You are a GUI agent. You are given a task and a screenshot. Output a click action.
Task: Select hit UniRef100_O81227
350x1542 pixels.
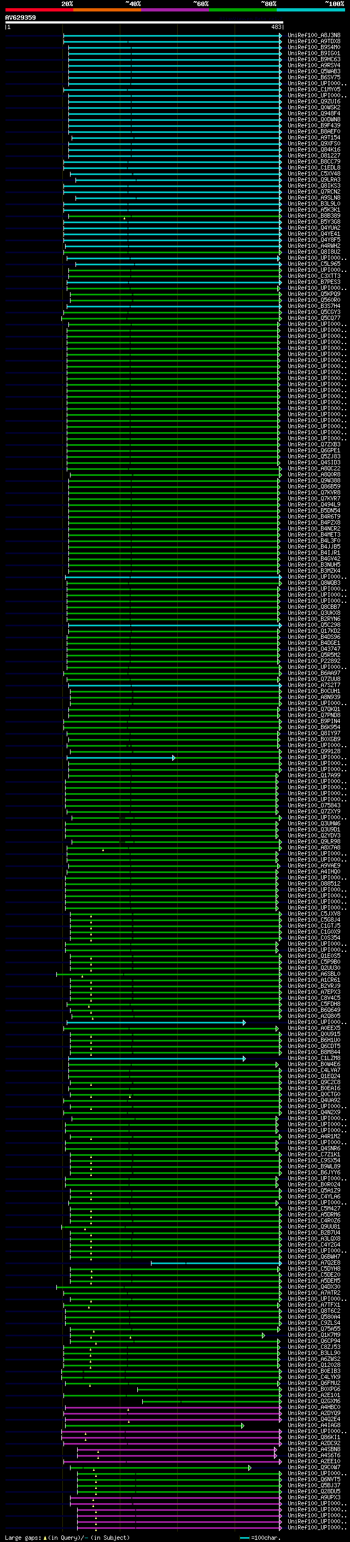[x=314, y=156]
